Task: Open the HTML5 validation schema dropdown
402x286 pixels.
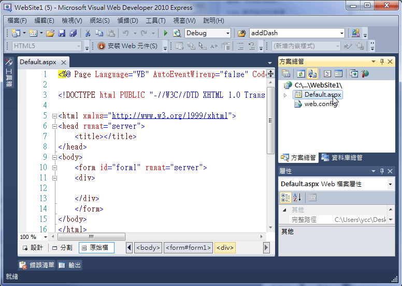Action: 79,47
